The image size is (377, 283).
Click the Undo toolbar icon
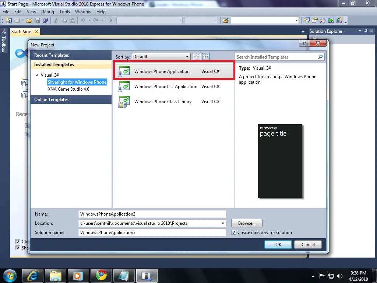(83, 21)
